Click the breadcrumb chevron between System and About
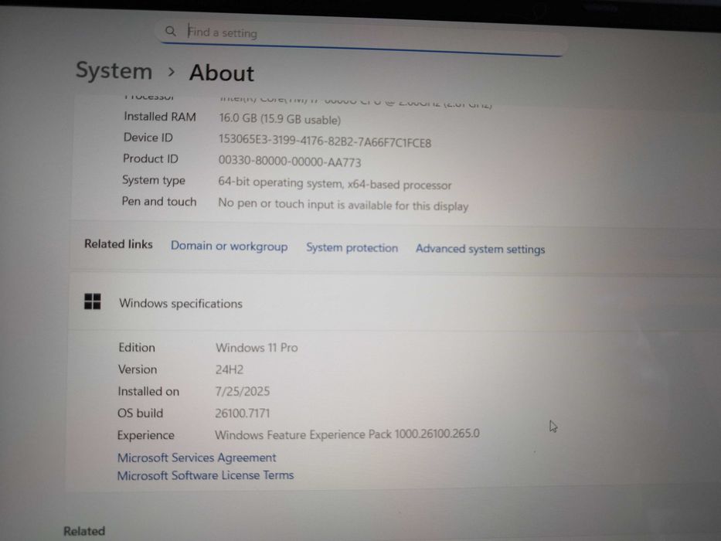 (171, 72)
